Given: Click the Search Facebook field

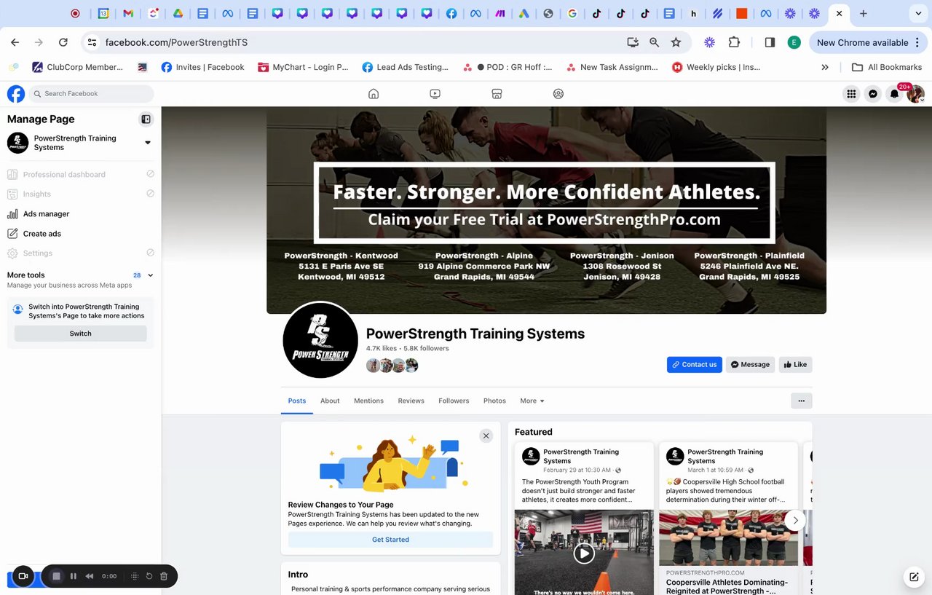Looking at the screenshot, I should tap(92, 93).
